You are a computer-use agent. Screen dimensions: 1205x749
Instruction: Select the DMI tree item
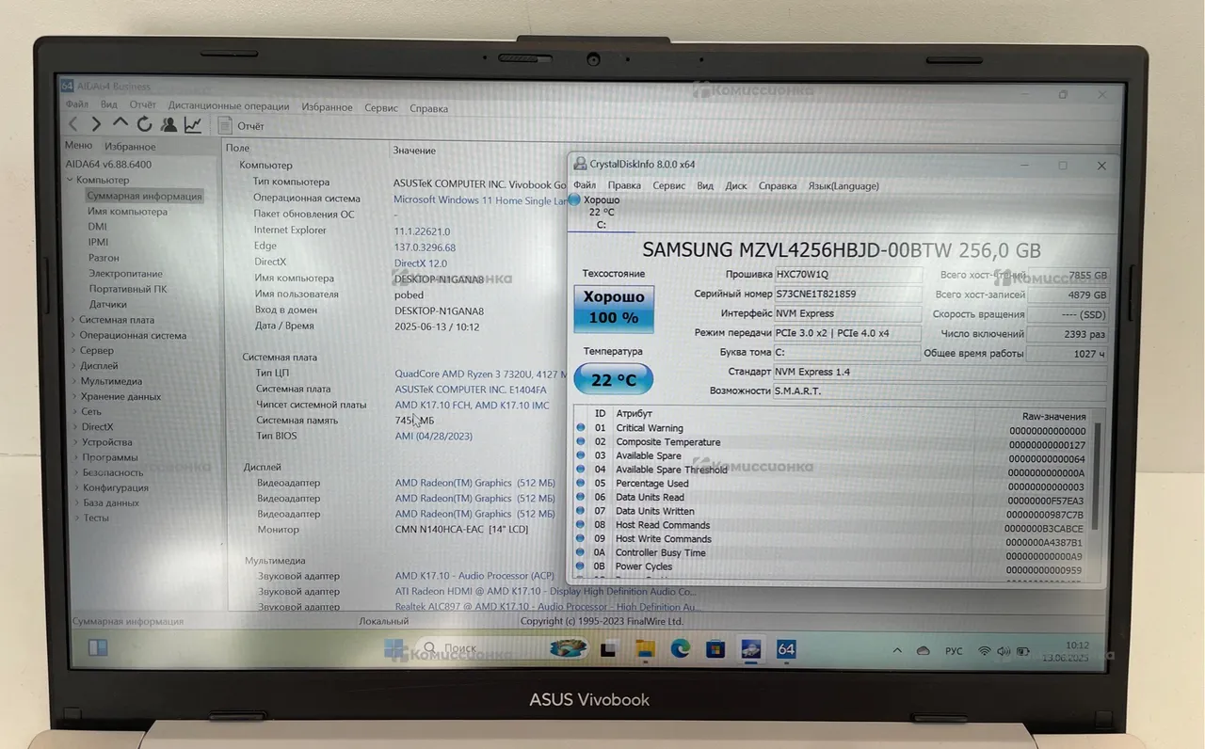coord(98,227)
